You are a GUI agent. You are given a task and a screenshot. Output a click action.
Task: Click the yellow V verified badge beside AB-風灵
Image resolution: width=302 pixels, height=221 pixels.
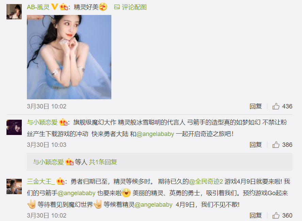54,7
